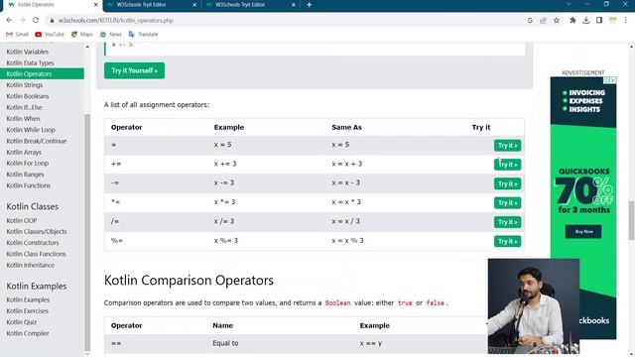
Task: Open Kotlin Arrays in the sidebar
Action: click(24, 152)
